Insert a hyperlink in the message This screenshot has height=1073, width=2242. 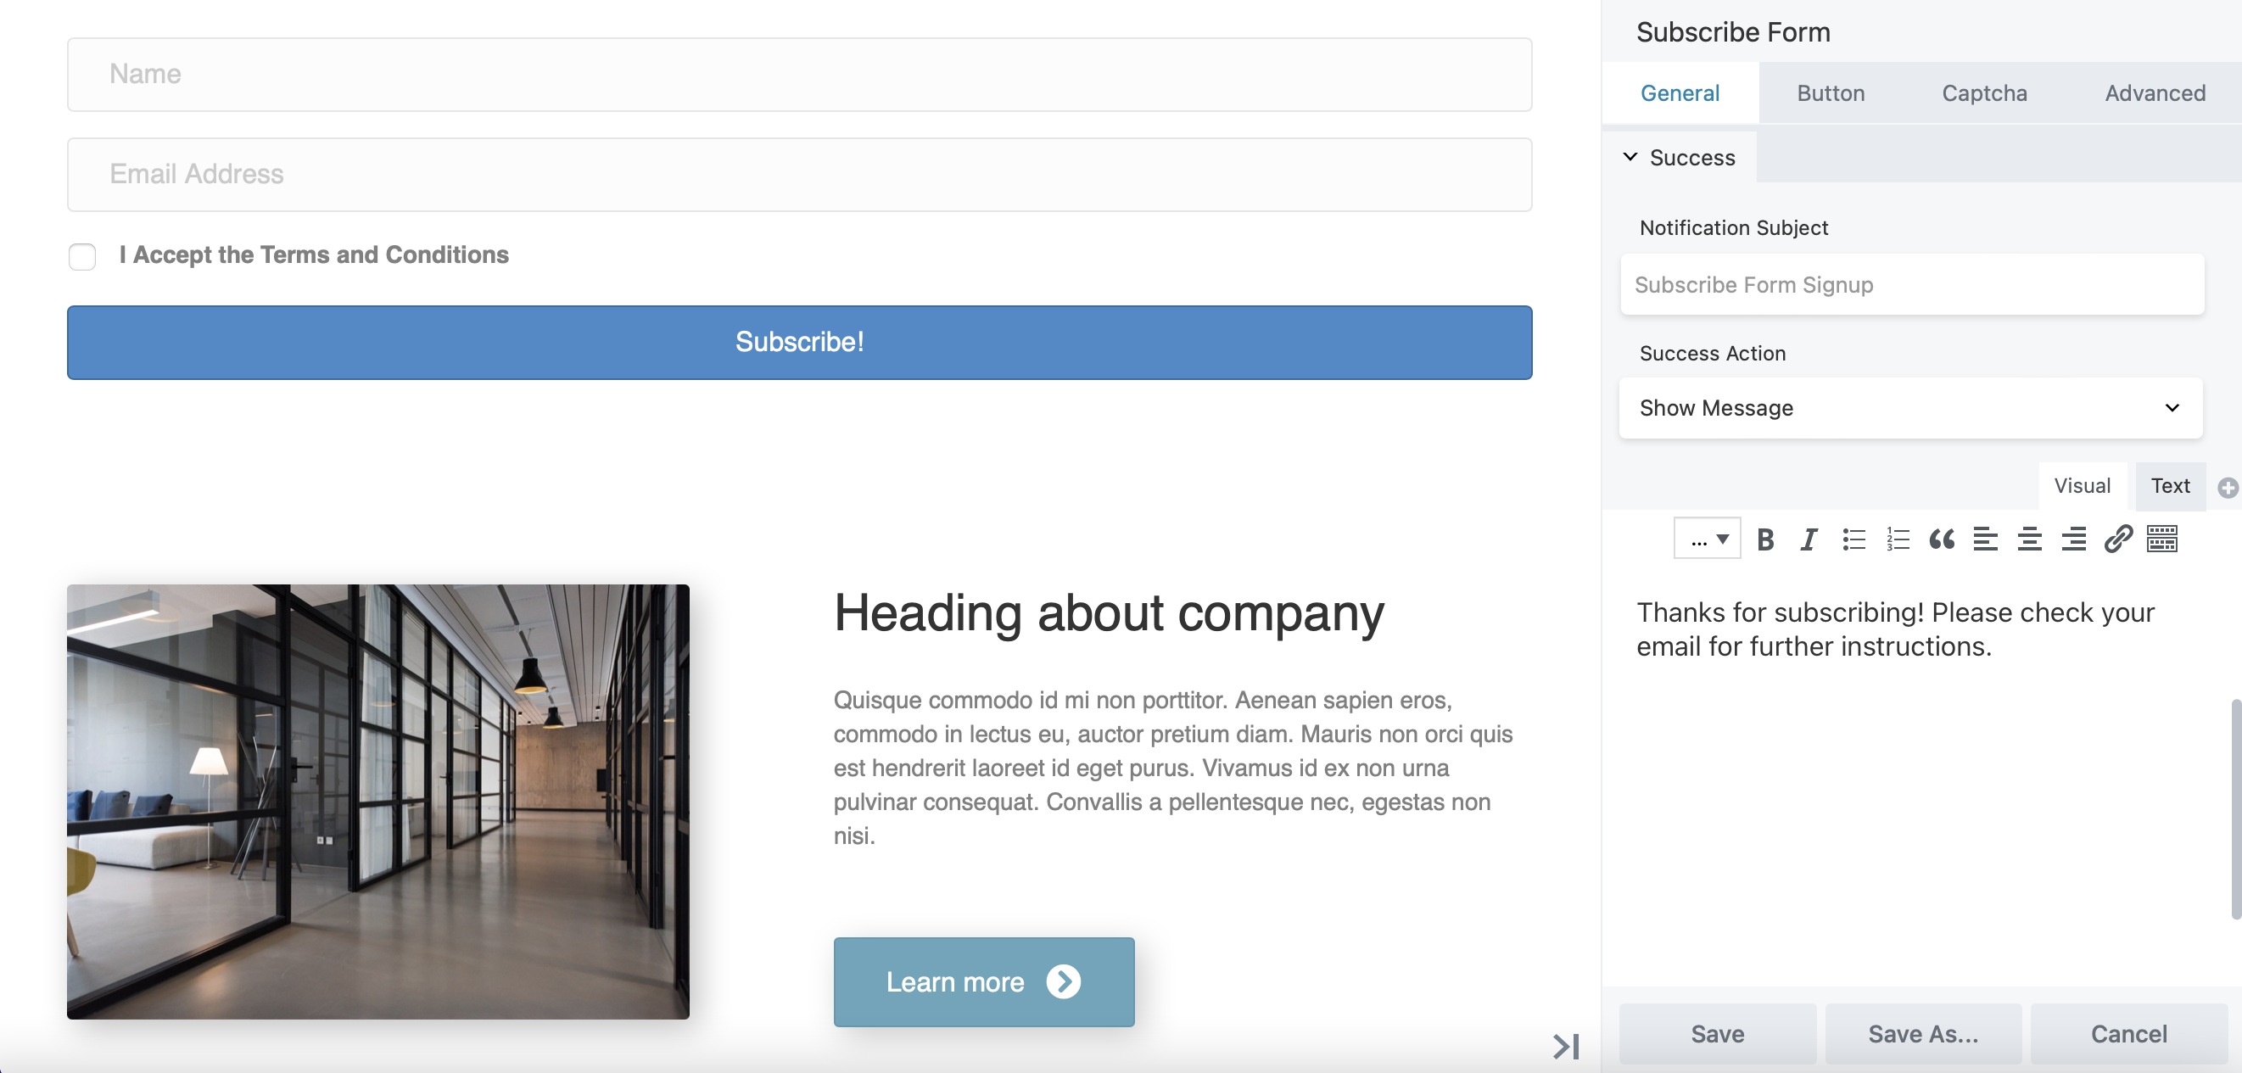pyautogui.click(x=2117, y=539)
